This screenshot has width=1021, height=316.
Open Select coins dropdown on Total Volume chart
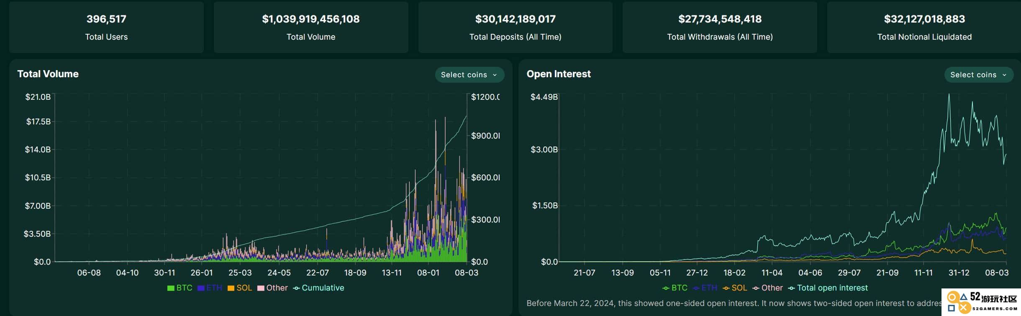click(x=469, y=75)
